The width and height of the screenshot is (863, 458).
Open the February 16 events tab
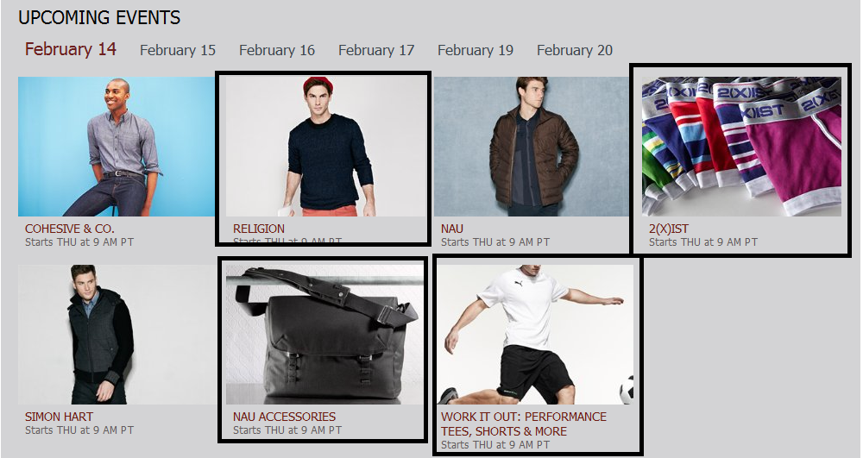click(277, 50)
